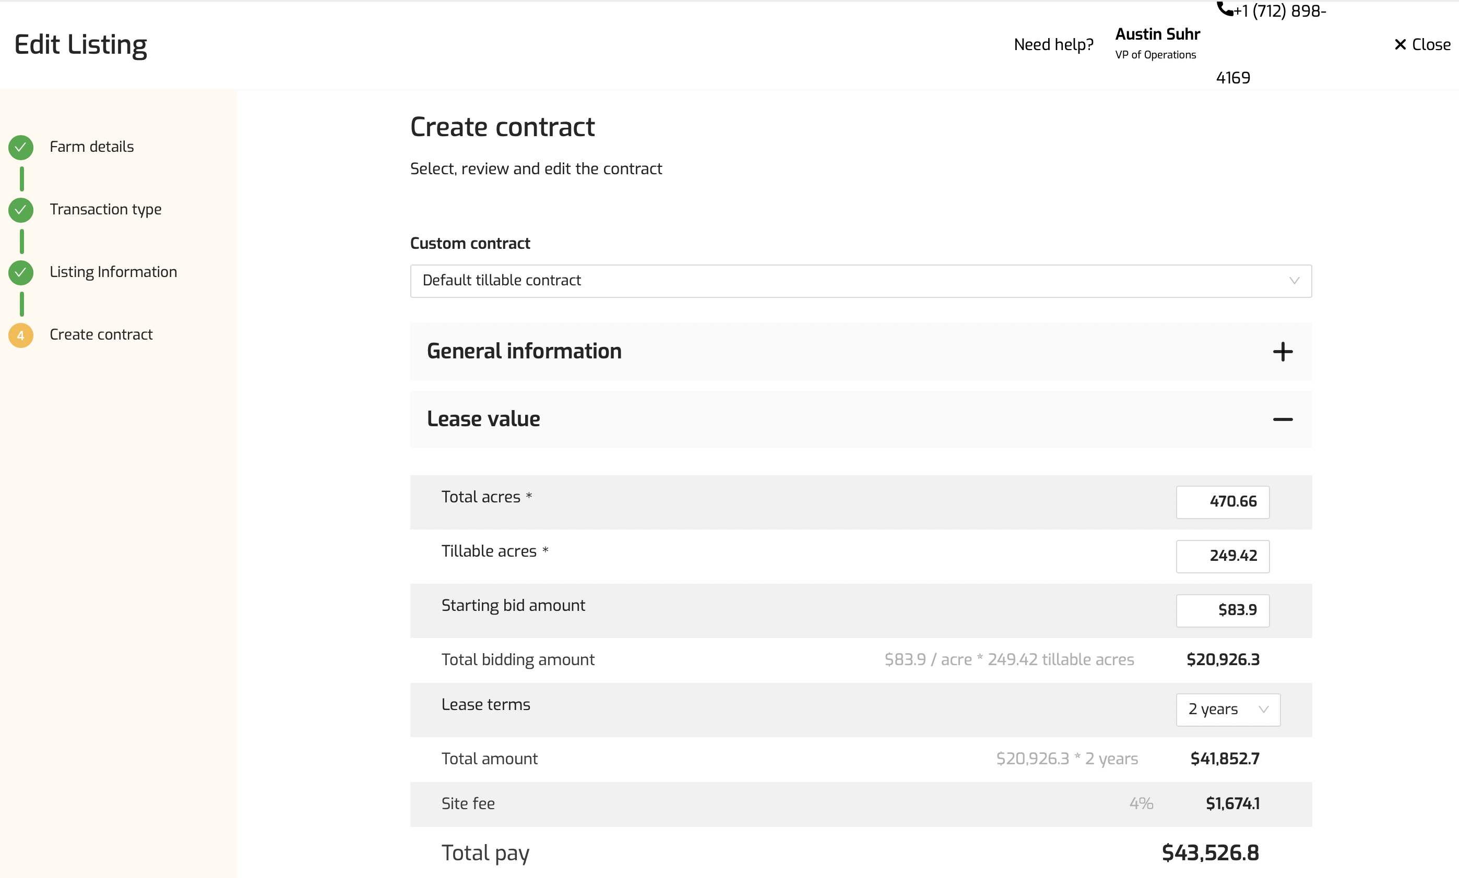
Task: Collapse Lease value with the minus icon
Action: [1282, 419]
